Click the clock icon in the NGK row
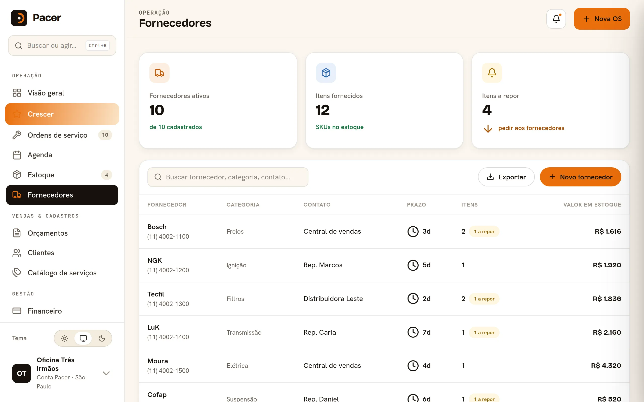 tap(413, 265)
